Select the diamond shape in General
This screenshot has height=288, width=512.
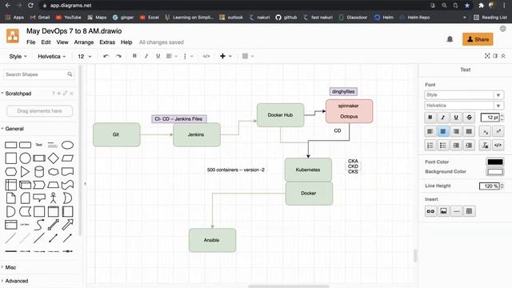(54, 158)
